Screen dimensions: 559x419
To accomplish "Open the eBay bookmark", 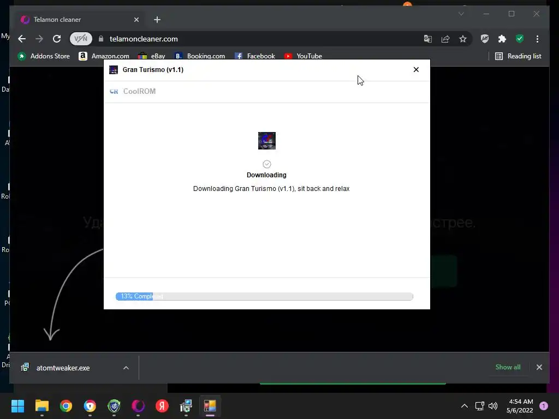I will (x=152, y=56).
